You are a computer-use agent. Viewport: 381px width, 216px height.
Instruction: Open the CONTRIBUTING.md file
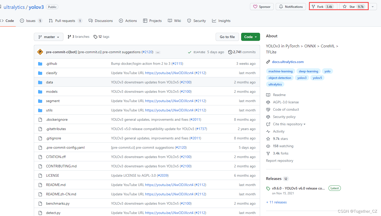click(x=61, y=166)
